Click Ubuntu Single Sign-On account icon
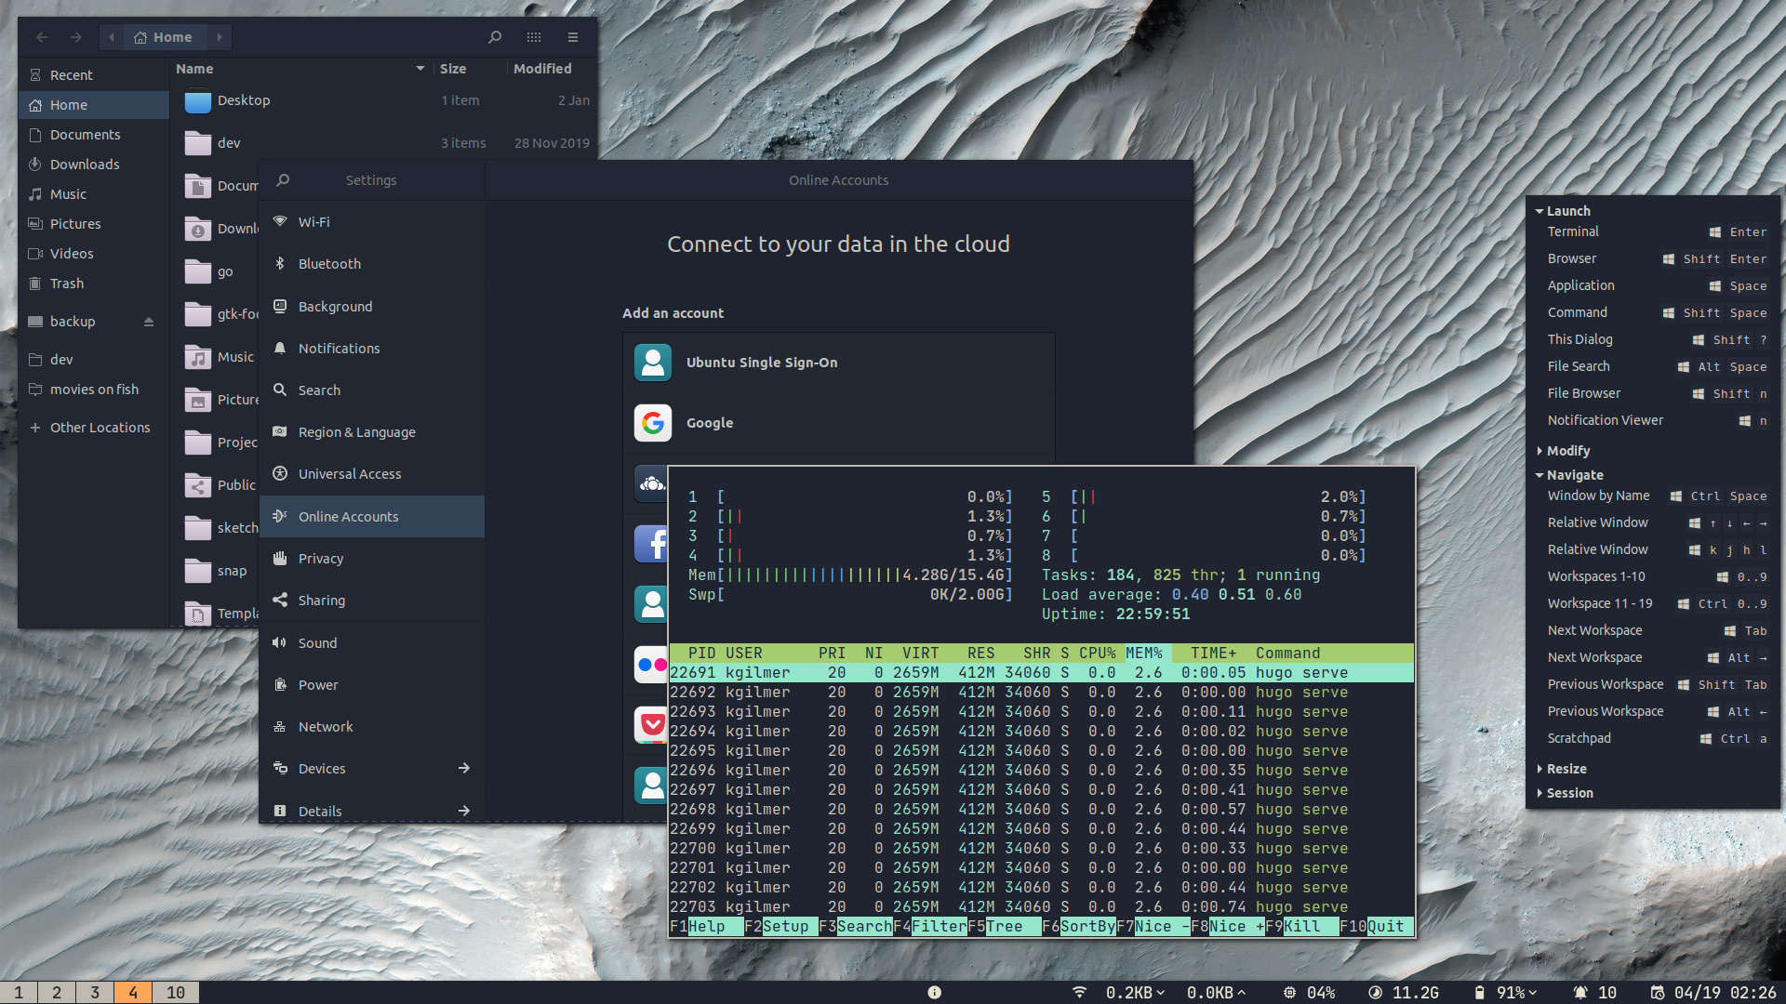 coord(653,362)
